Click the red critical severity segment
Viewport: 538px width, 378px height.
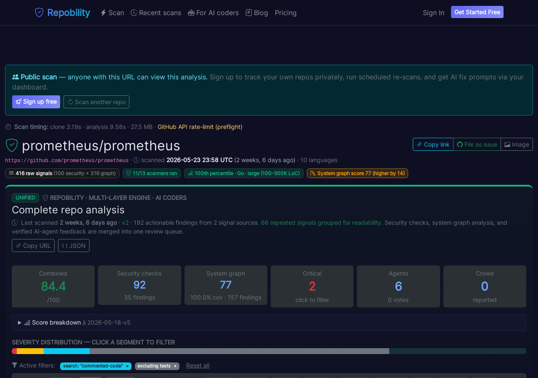[x=14, y=351]
